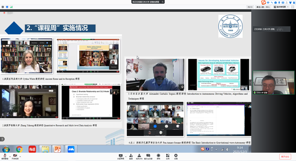This screenshot has height=161, width=296.
Task: Open the Apps button in meeting toolbar
Action: coord(167,156)
